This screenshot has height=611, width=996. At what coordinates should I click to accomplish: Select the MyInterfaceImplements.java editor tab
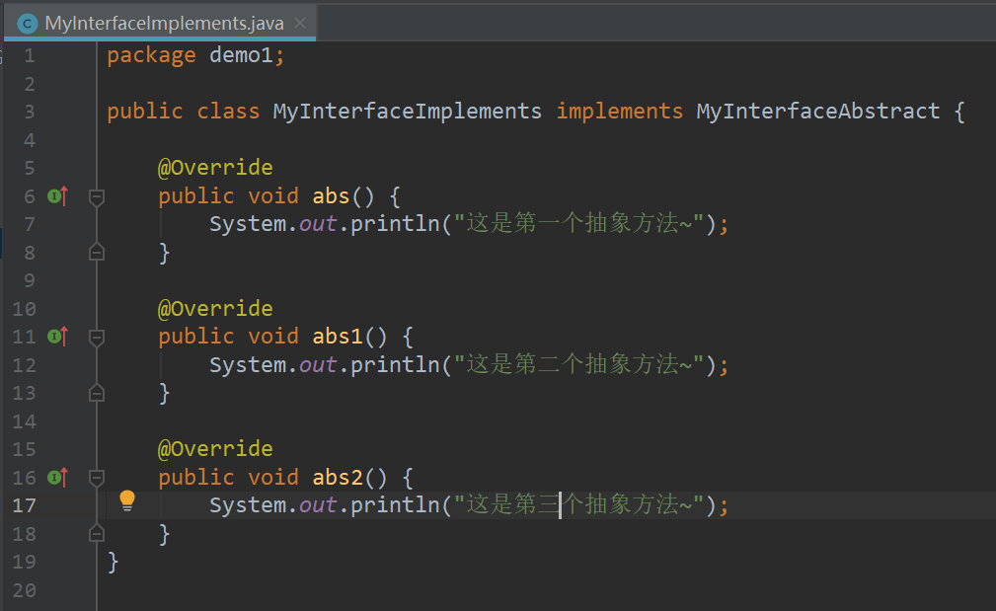tap(160, 24)
